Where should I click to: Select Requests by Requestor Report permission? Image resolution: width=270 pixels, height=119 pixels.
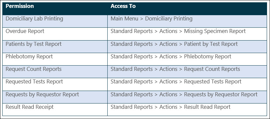click(42, 95)
